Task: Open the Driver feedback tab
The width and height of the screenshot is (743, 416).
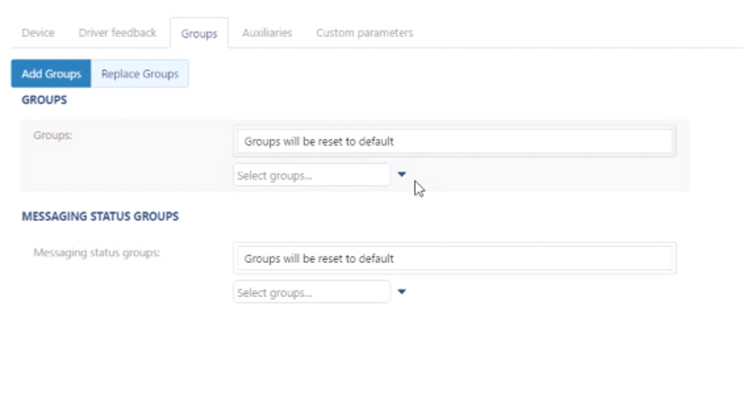Action: [x=118, y=33]
